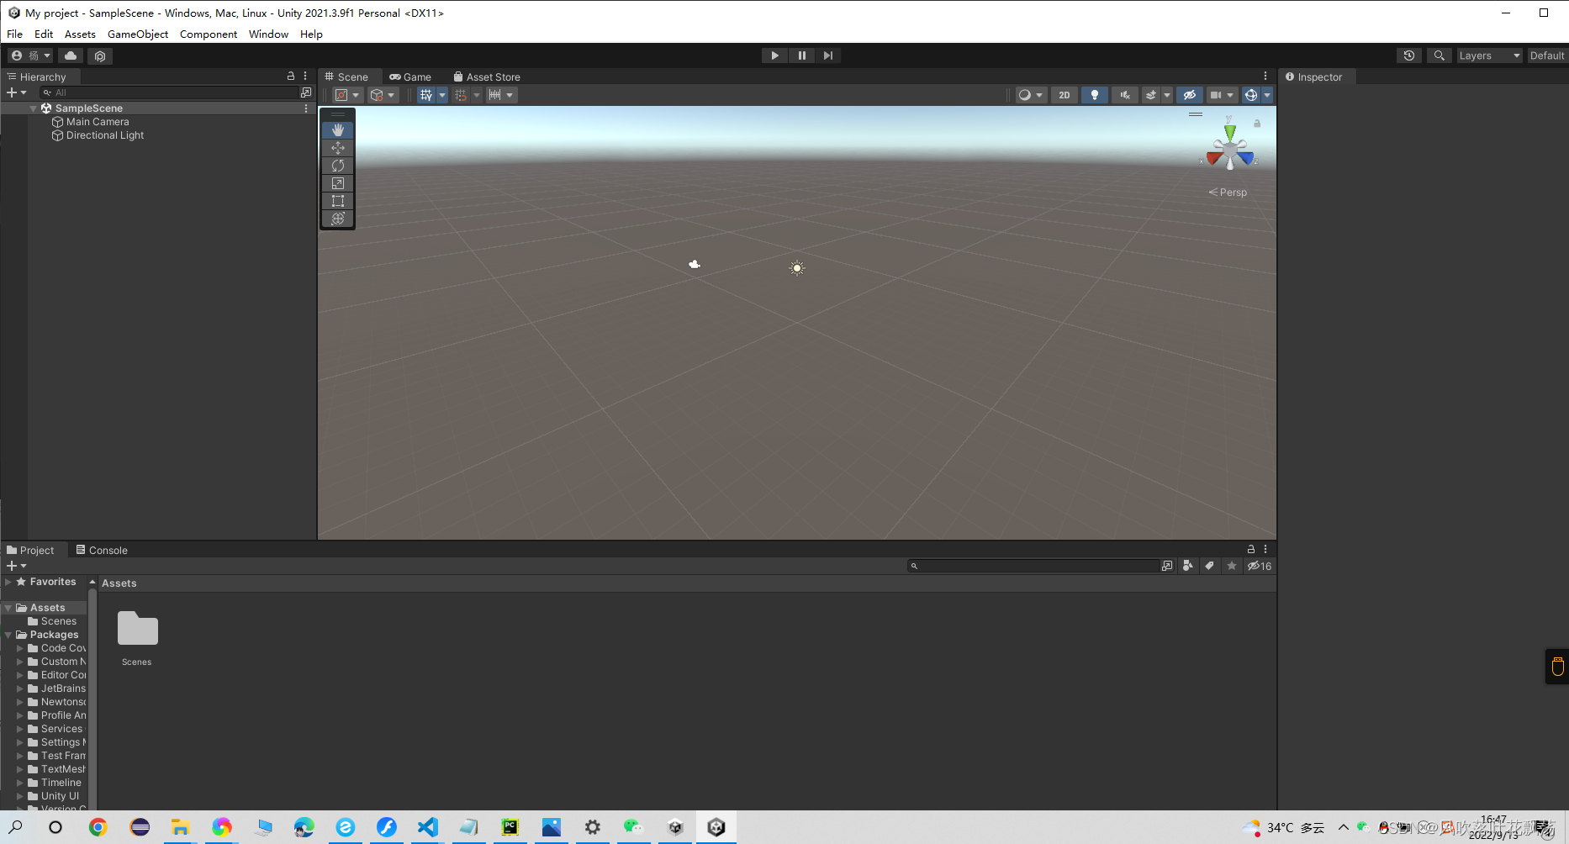This screenshot has width=1569, height=844.
Task: Select the Rotate tool
Action: [337, 166]
